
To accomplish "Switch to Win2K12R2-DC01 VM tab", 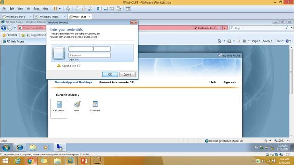I will pos(16,16).
